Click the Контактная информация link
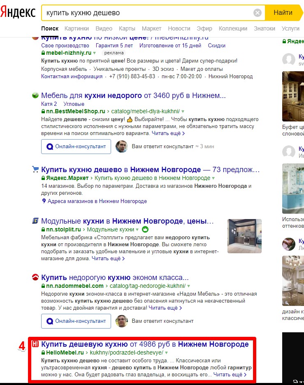 pos(72,76)
